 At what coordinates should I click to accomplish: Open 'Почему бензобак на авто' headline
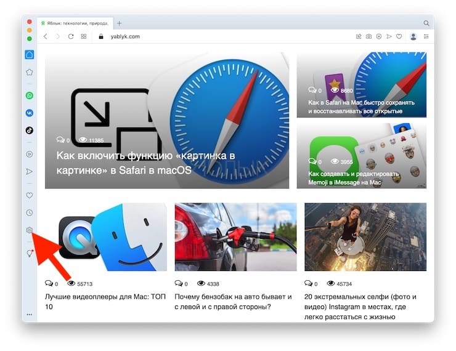233,302
